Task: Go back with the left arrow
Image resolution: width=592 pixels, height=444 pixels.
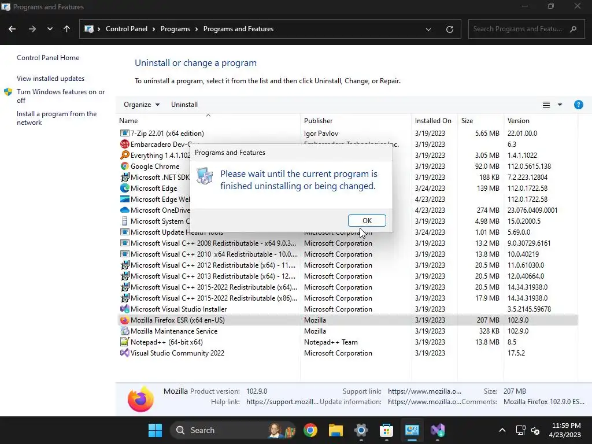Action: (x=12, y=29)
